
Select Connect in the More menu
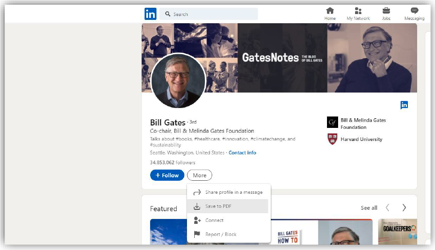point(214,220)
